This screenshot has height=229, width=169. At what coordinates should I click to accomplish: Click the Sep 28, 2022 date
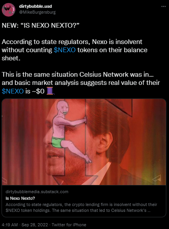35,225
